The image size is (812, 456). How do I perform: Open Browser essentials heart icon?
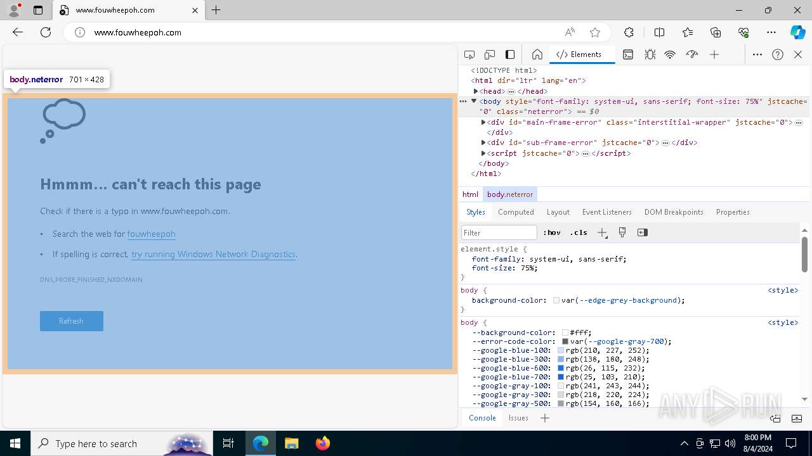(743, 32)
